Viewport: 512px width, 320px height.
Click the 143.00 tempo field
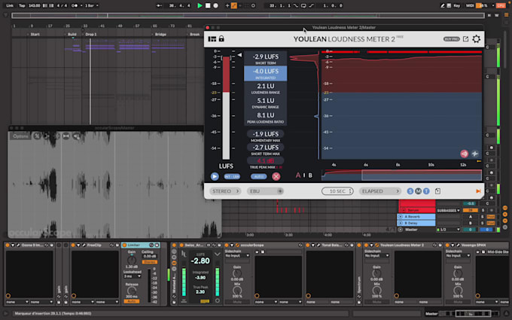click(34, 5)
